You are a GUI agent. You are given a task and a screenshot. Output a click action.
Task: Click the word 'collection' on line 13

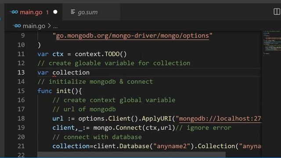71,72
